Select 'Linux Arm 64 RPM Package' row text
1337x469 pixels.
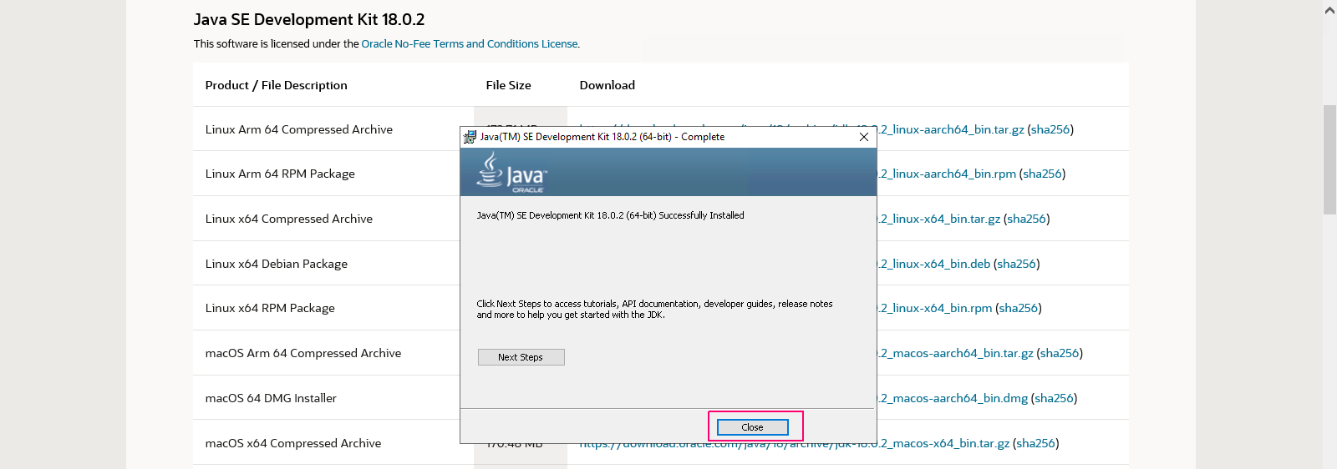click(x=280, y=174)
